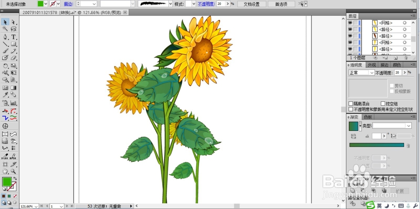Click the 首选项 button
Viewport: 420px width, 209px height.
[281, 4]
